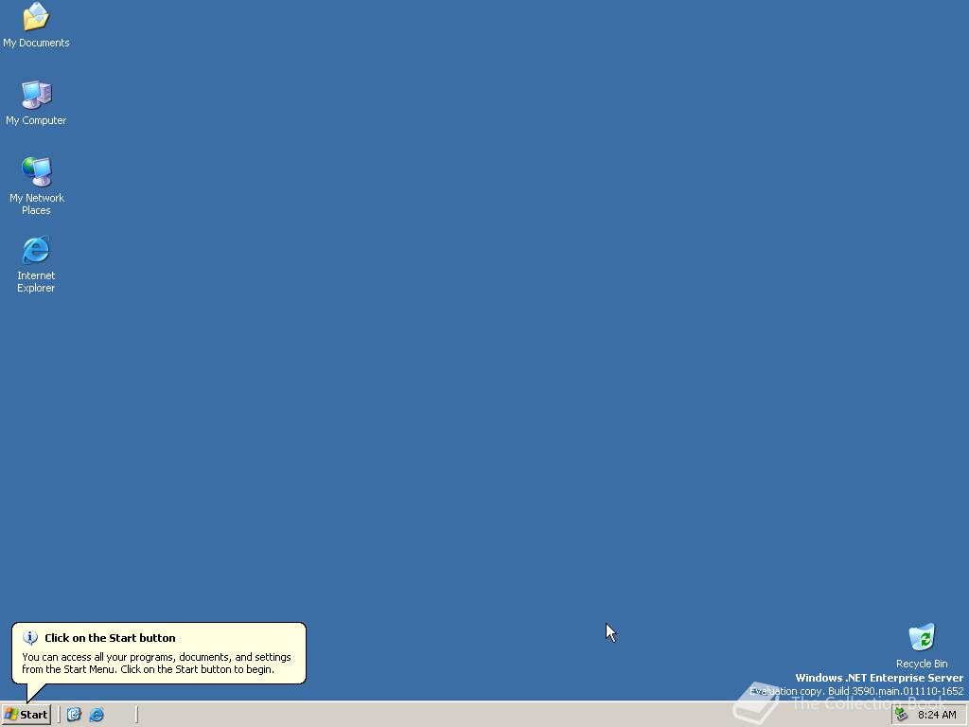
Task: Launch Internet Explorer from quick launch
Action: click(97, 715)
